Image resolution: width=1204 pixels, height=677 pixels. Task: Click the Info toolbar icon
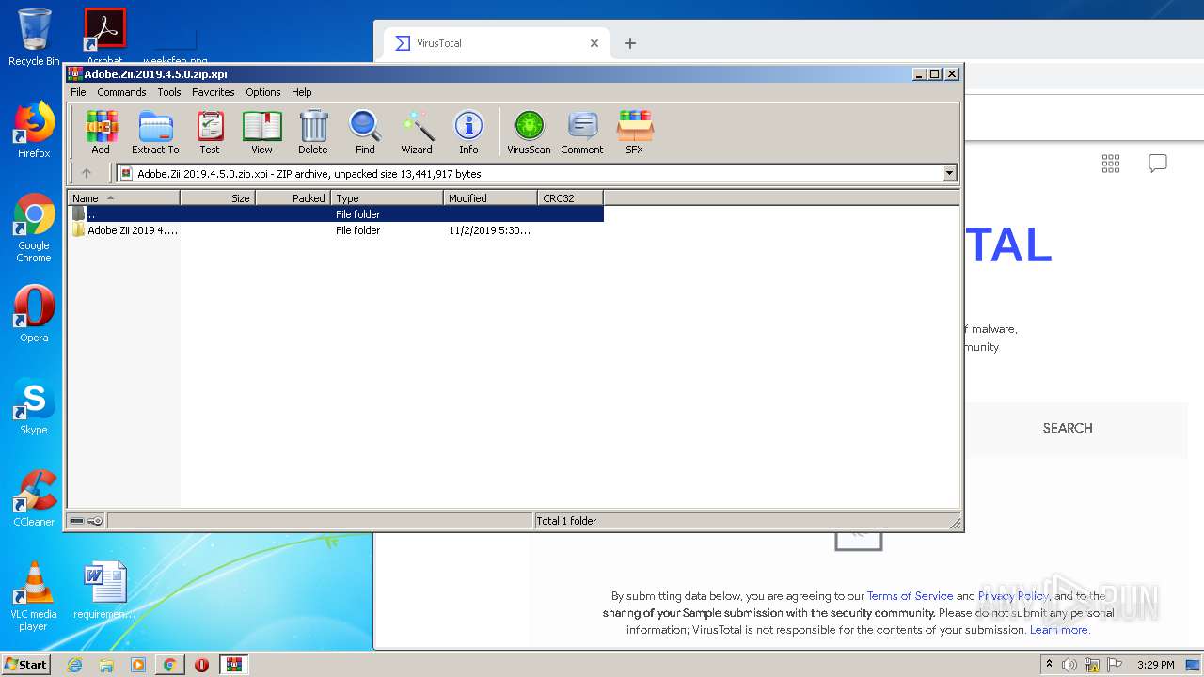click(x=468, y=132)
